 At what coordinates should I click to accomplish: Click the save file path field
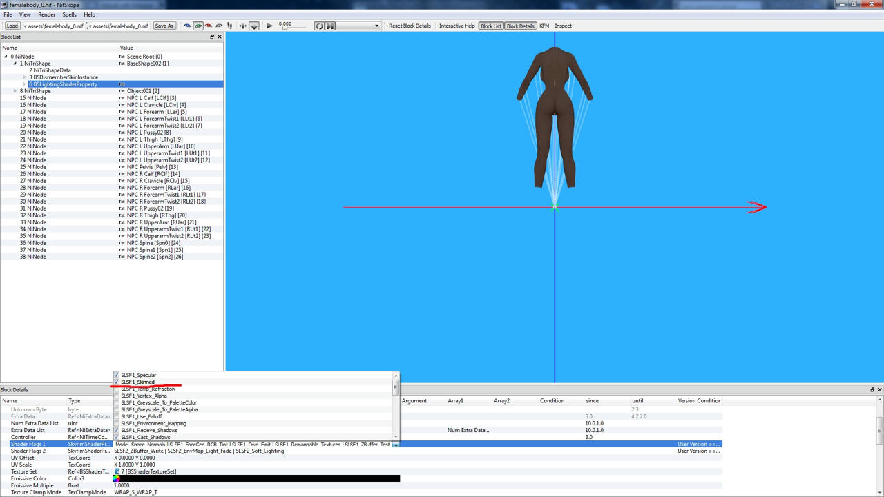point(119,26)
